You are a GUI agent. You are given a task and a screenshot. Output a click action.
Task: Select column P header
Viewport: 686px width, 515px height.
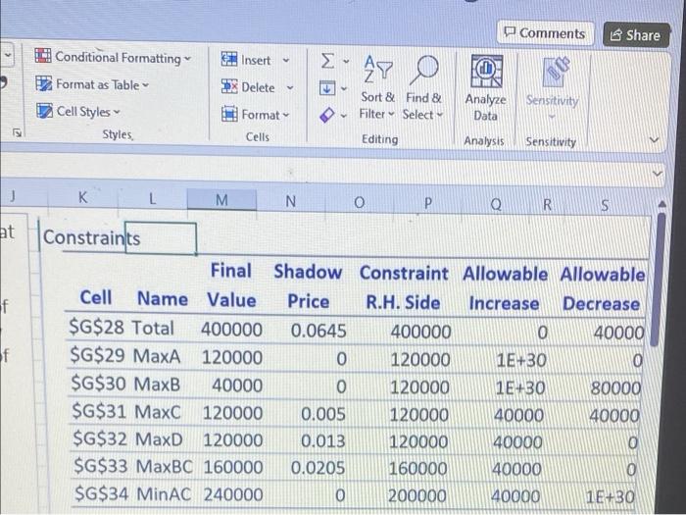428,203
